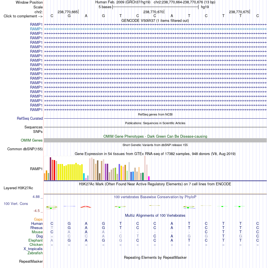The image size is (267, 268).
Task: Select the Human alignment row label
Action: pos(37,223)
